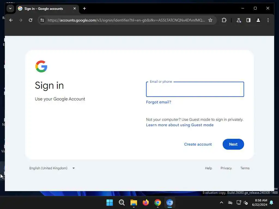Click the address bar URL
The image size is (279, 209).
pyautogui.click(x=126, y=20)
